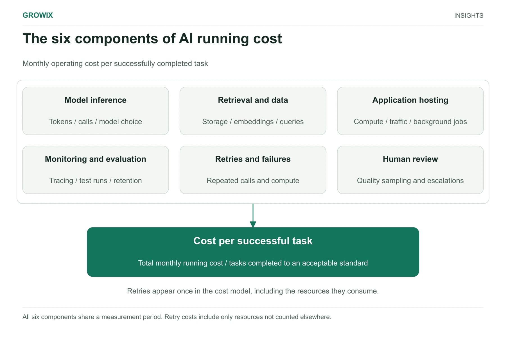This screenshot has width=506, height=337.
Task: Click the GROWIX brand logo text
Action: coord(38,15)
